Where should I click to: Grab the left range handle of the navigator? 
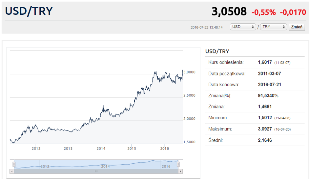click(x=14, y=164)
